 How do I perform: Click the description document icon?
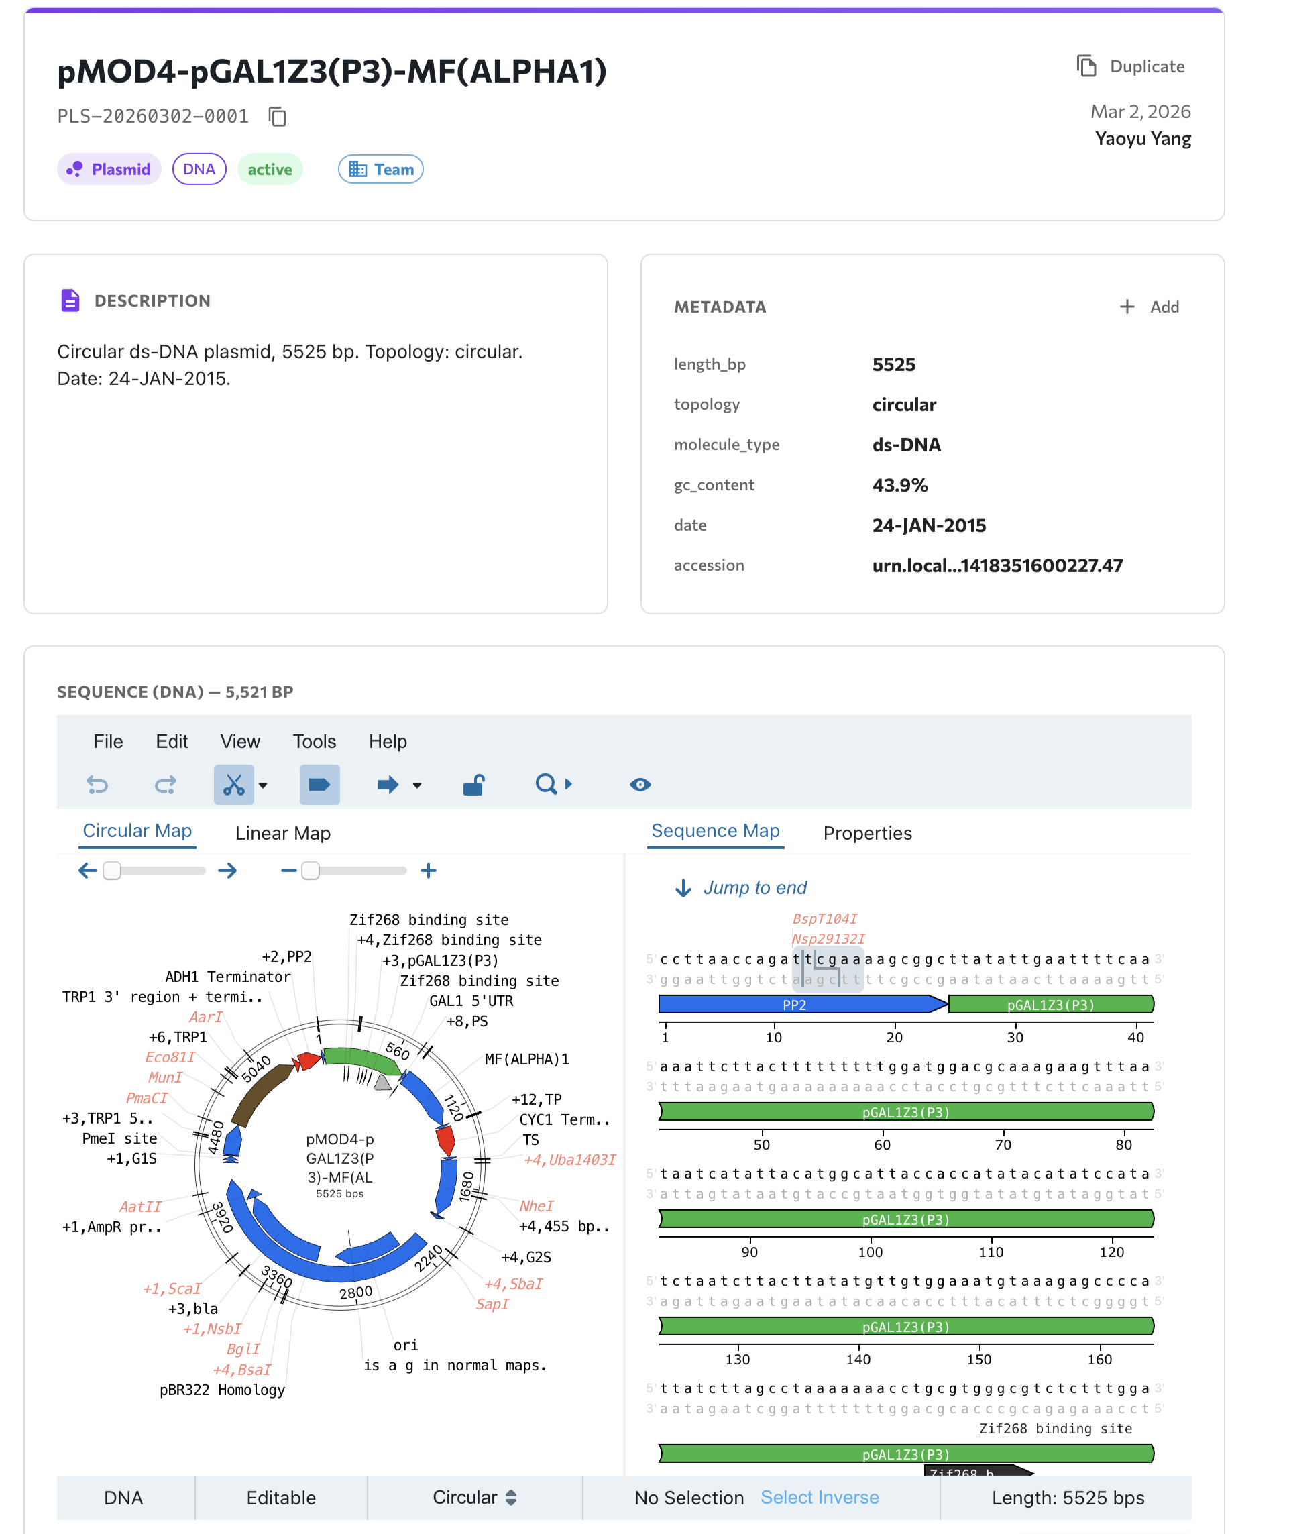pos(70,300)
